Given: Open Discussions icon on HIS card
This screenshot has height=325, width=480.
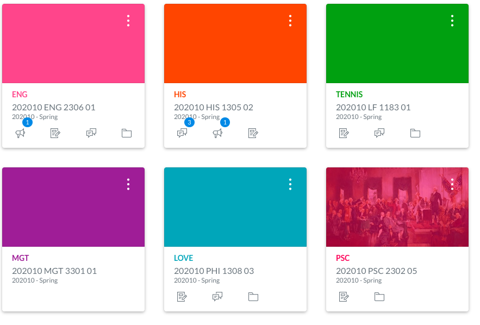Looking at the screenshot, I should (182, 133).
